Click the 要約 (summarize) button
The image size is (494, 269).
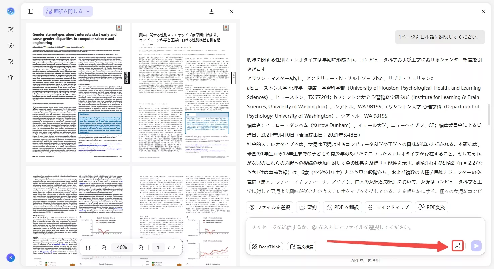click(x=308, y=207)
